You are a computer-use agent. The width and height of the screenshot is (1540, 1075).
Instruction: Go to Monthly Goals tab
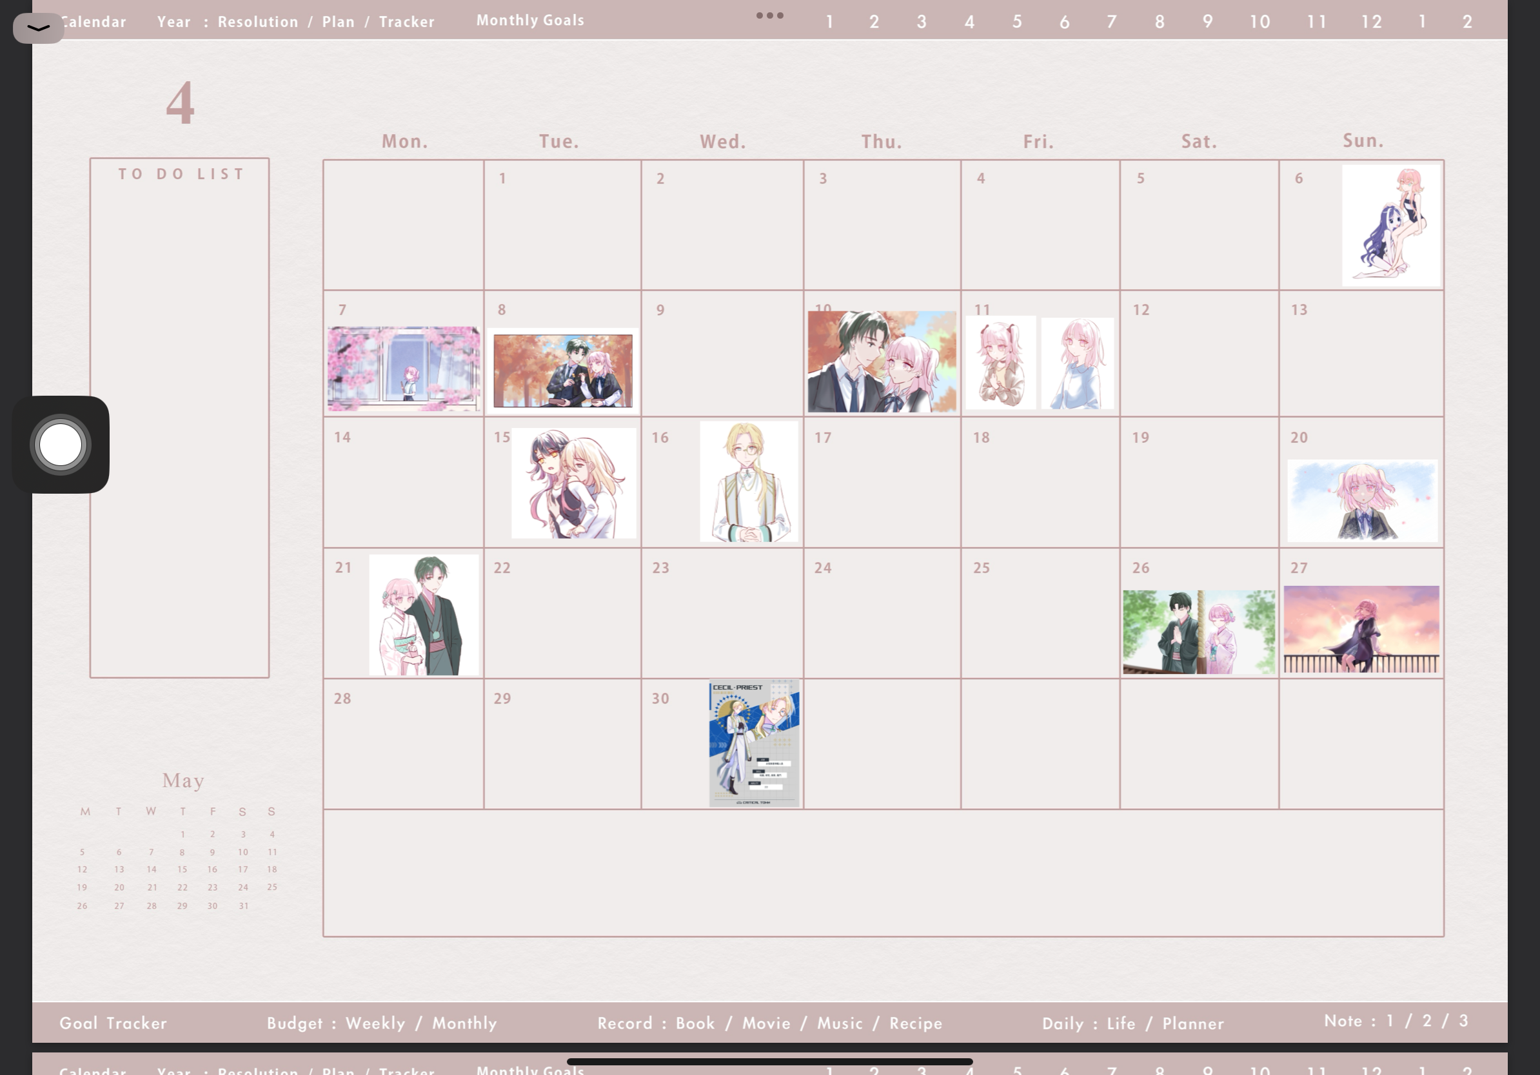click(530, 20)
